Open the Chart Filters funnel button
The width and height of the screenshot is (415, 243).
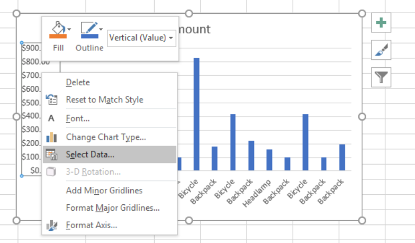pos(381,77)
